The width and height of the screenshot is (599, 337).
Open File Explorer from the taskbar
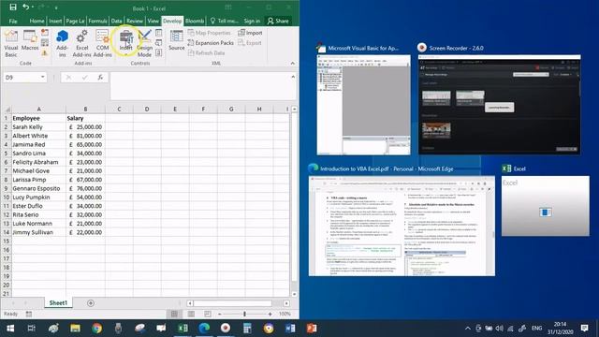click(x=75, y=329)
